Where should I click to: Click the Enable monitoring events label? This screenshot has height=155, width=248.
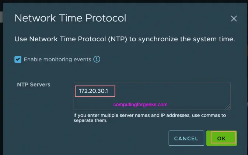click(57, 59)
